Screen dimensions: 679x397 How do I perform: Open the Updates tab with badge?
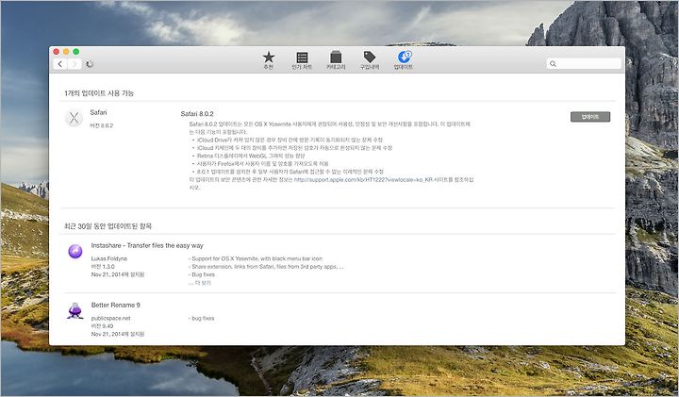coord(404,60)
